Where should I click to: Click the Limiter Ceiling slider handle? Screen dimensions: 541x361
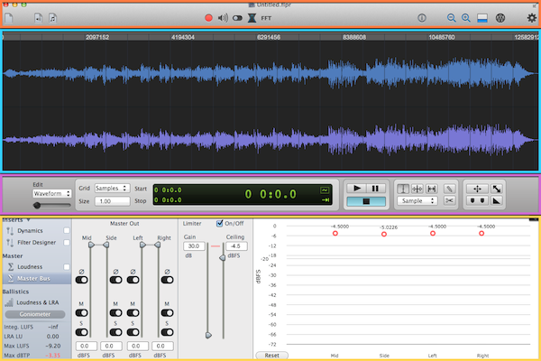(x=223, y=258)
